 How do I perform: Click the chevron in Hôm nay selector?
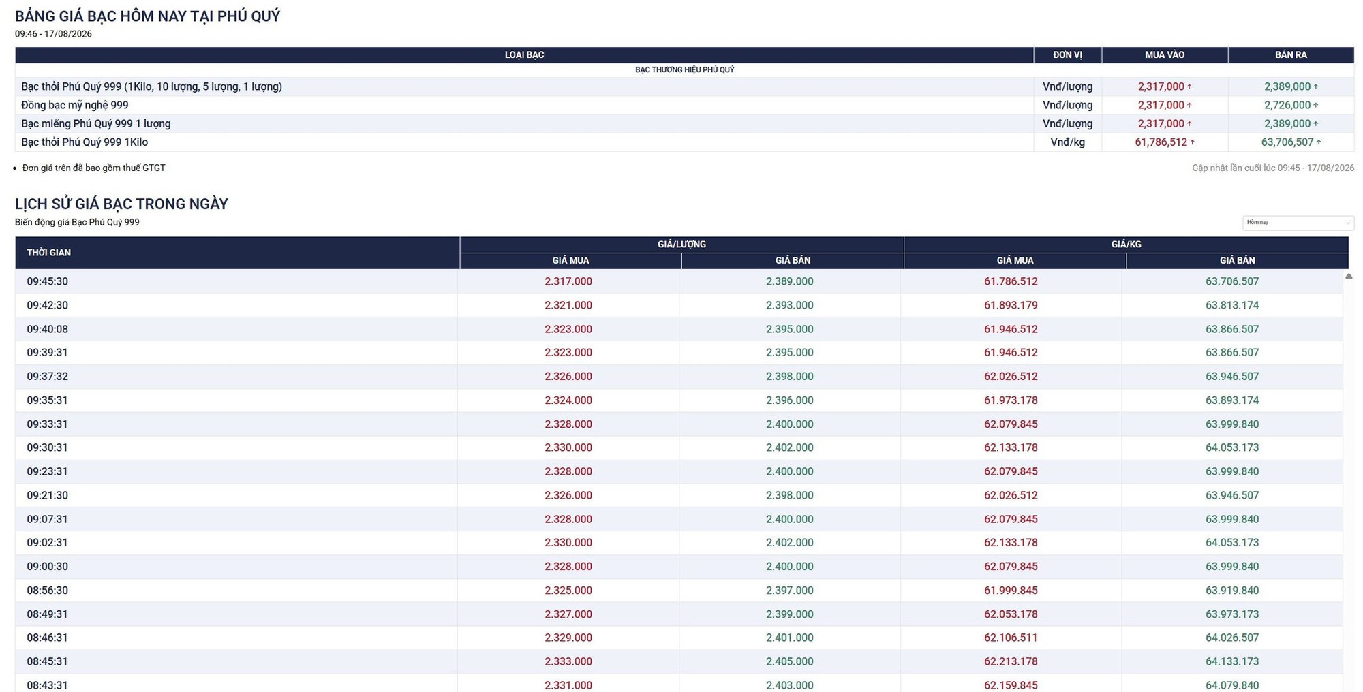tap(1347, 223)
